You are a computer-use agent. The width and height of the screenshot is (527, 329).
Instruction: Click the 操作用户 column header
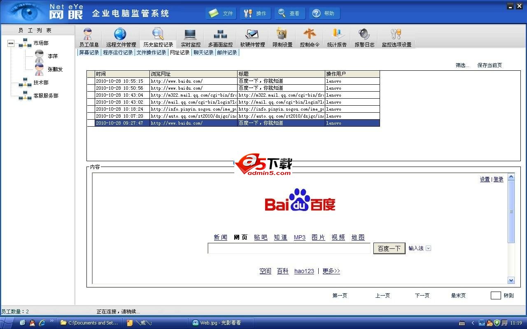[352, 74]
